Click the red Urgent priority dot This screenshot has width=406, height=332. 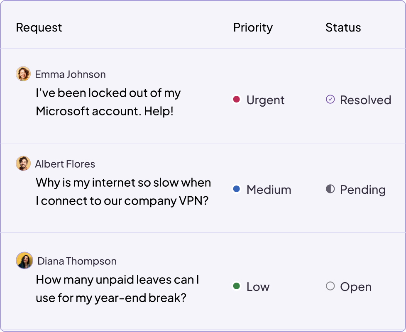[235, 100]
